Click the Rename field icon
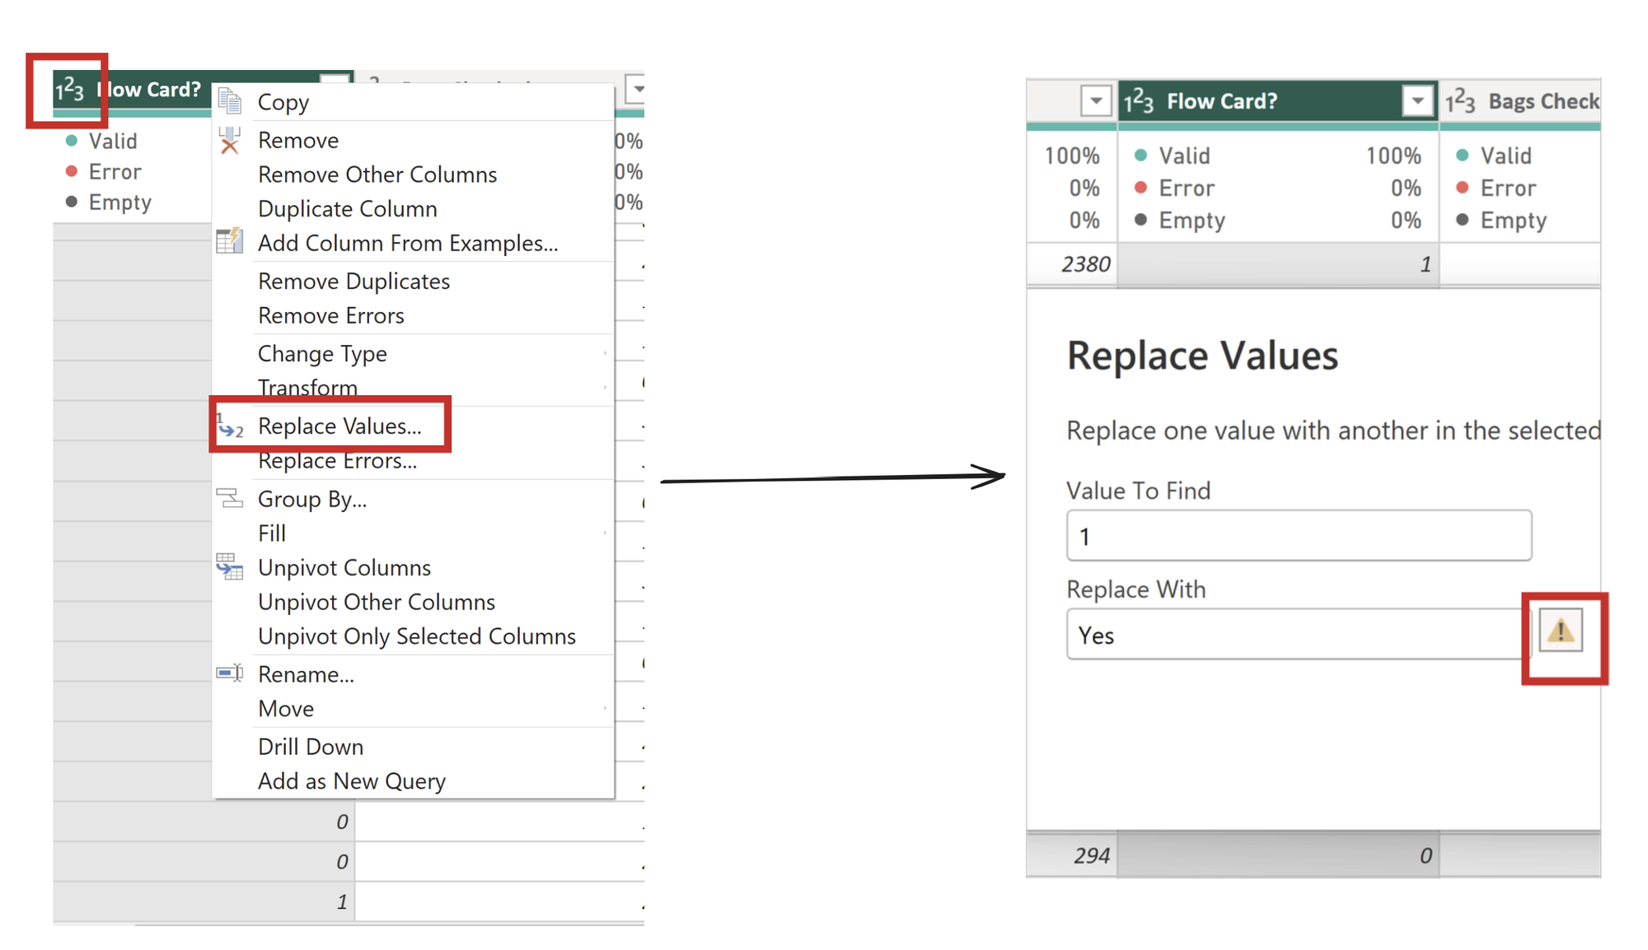 coord(230,673)
